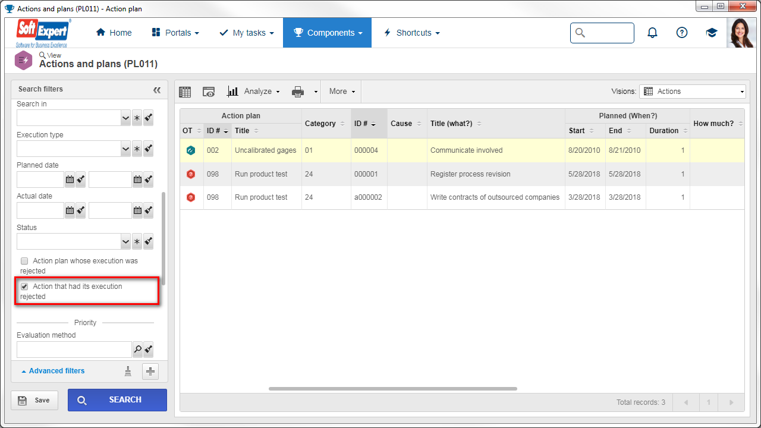The image size is (761, 428).
Task: Check Action plan whose execution was rejected
Action: (x=24, y=261)
